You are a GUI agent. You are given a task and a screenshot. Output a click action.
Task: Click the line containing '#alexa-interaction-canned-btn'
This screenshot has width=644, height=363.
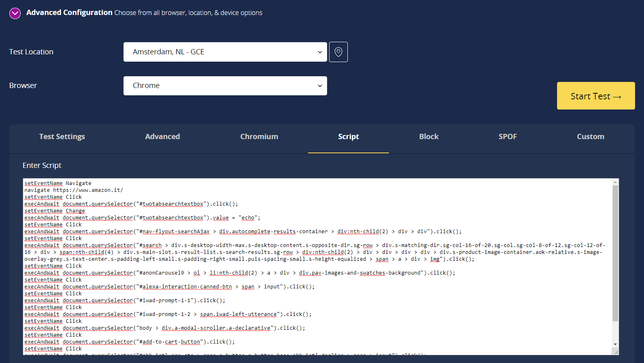pyautogui.click(x=169, y=287)
